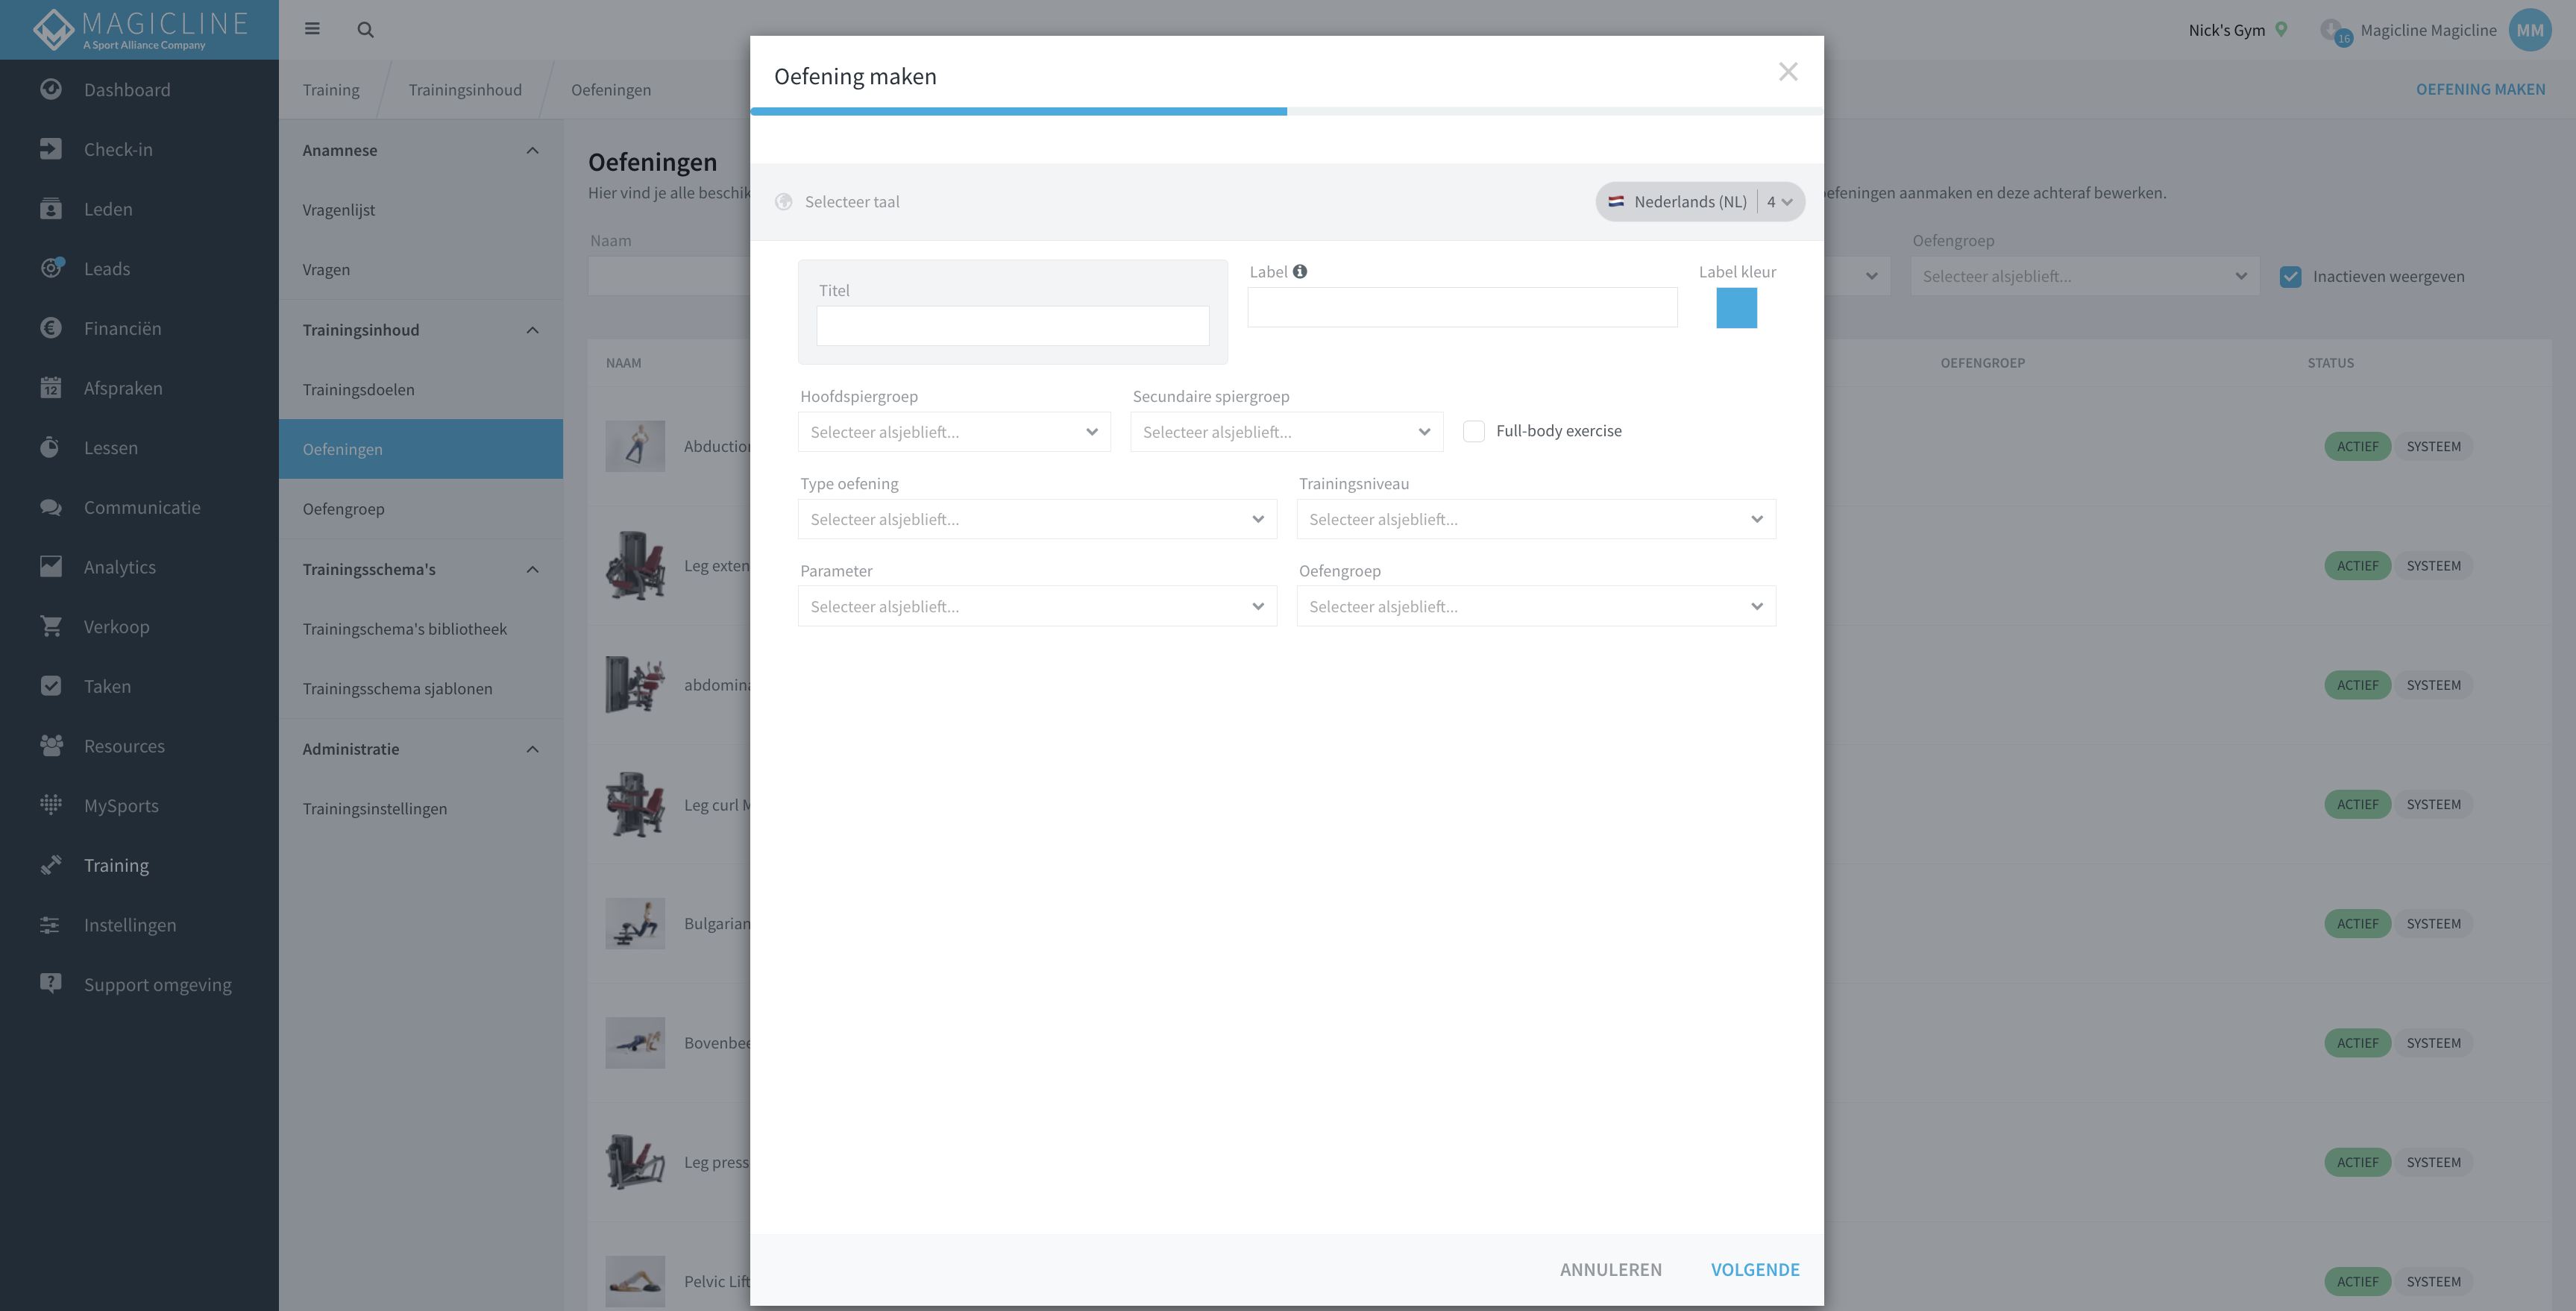The height and width of the screenshot is (1311, 2576).
Task: Open the dialog's Oefengroep dropdown
Action: pos(1536,606)
